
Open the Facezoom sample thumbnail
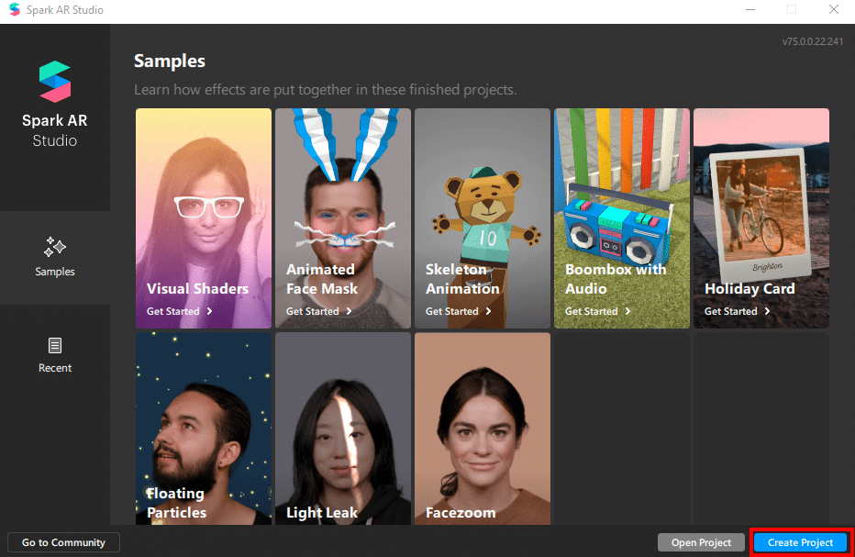(x=483, y=429)
